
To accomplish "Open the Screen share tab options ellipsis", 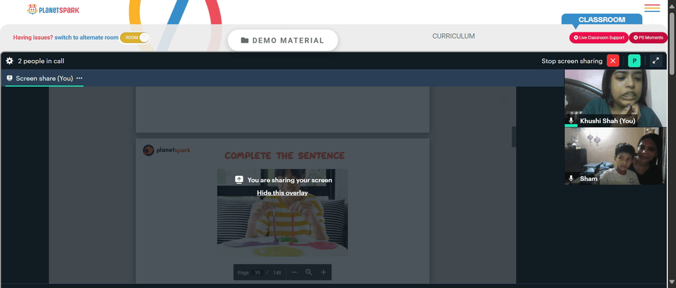I will pos(79,78).
